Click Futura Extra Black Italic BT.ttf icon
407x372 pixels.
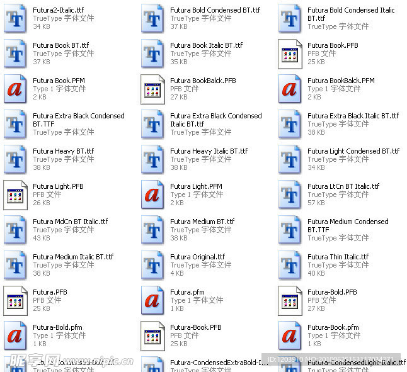click(x=290, y=124)
